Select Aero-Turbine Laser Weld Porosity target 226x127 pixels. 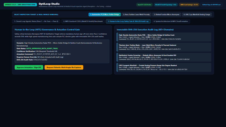click(x=136, y=15)
